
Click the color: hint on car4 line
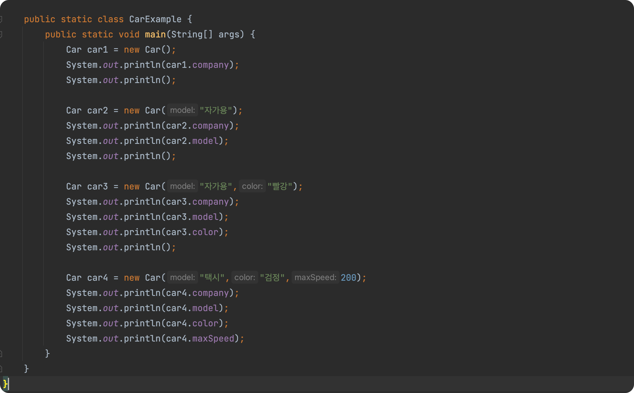click(245, 277)
